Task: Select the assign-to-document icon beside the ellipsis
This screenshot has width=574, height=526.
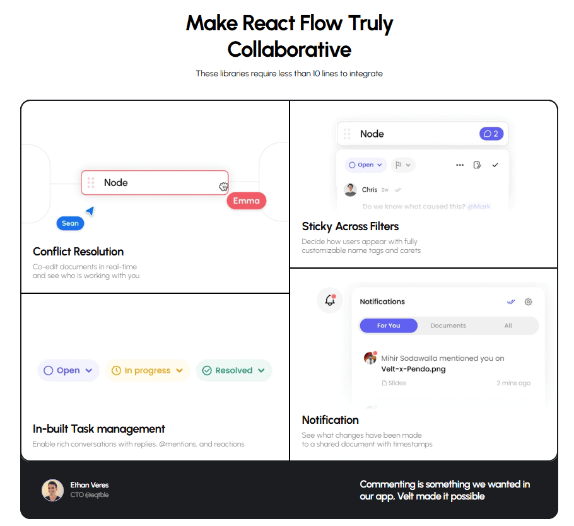Action: [477, 165]
